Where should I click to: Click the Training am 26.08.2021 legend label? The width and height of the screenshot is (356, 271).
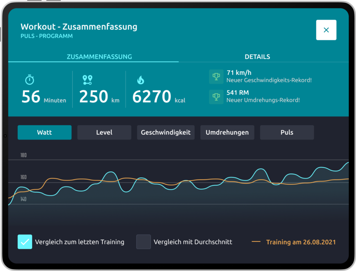[301, 242]
